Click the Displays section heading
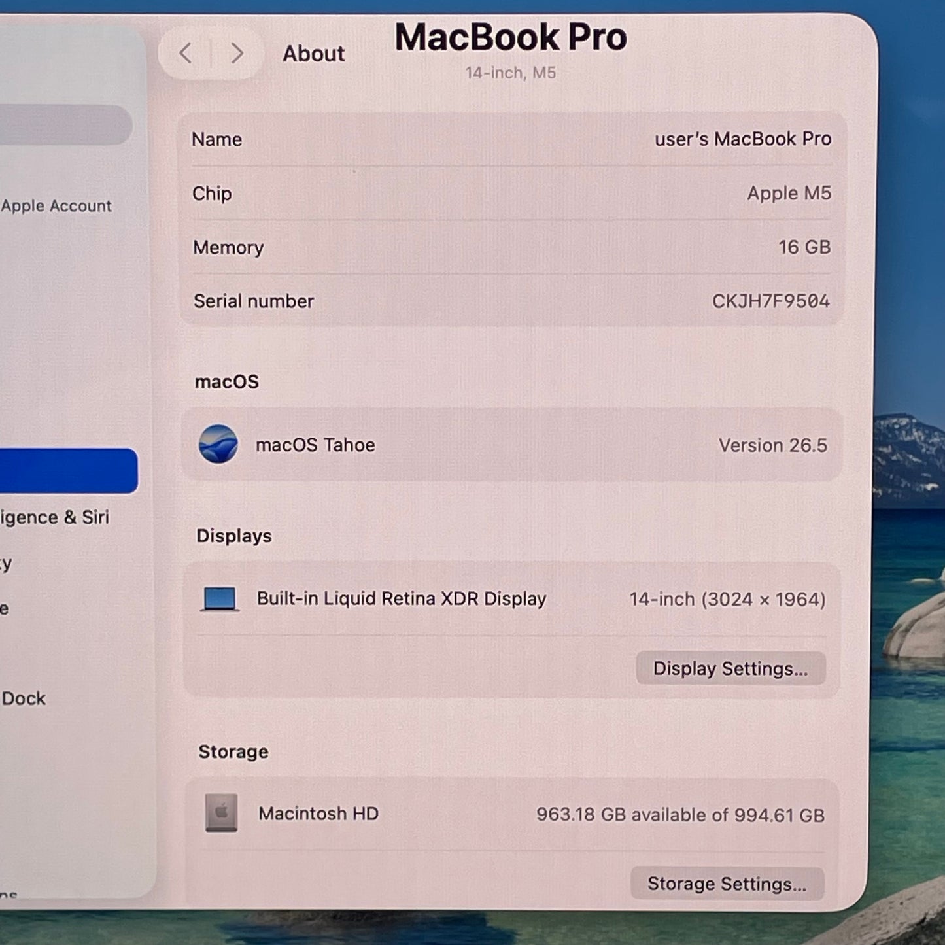The width and height of the screenshot is (945, 945). click(234, 536)
